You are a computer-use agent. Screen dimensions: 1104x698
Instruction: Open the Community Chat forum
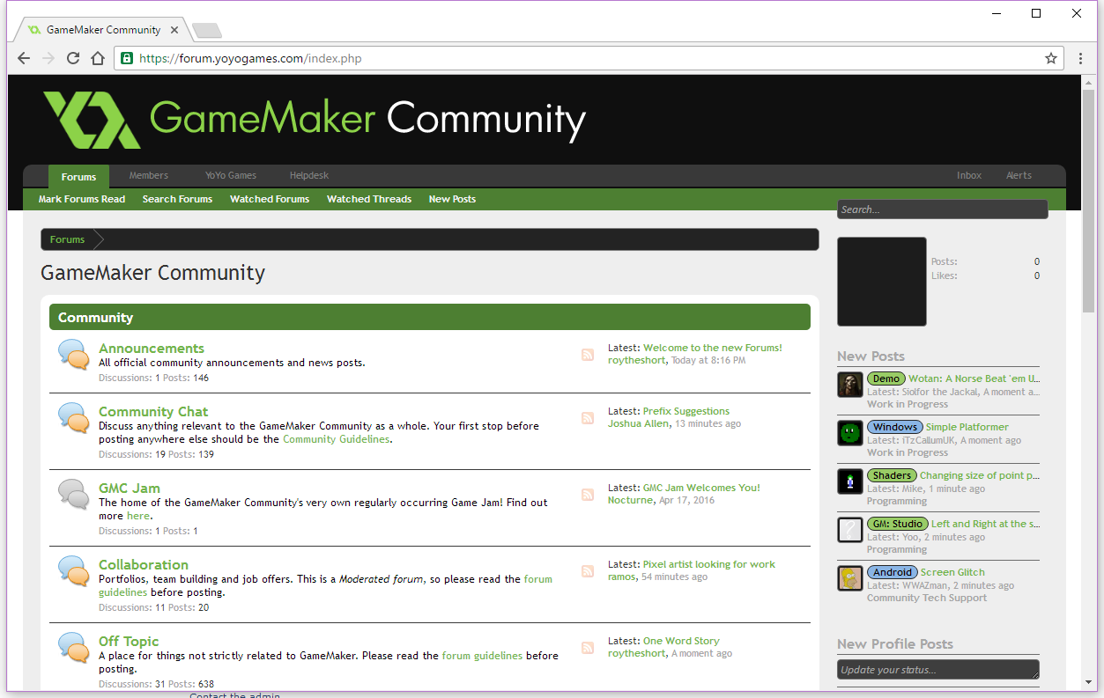pyautogui.click(x=153, y=412)
